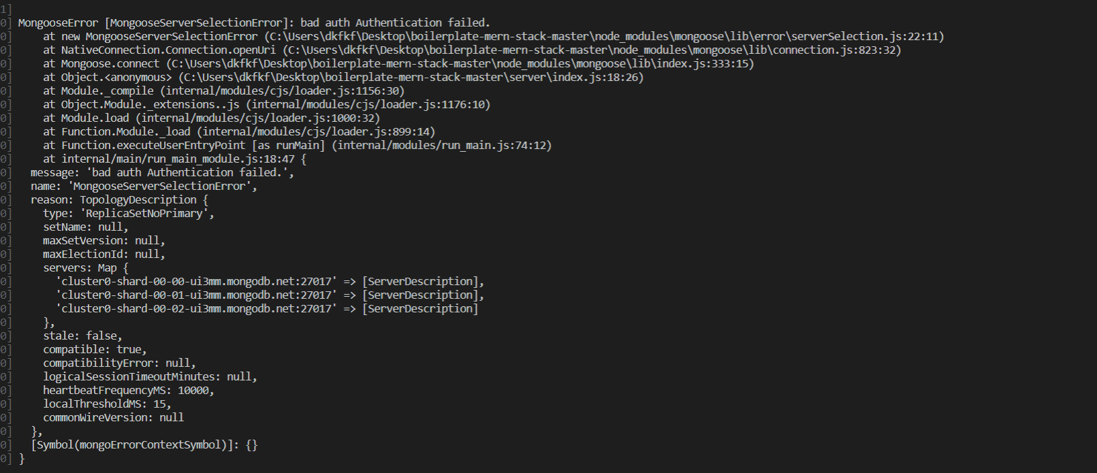
Task: Click the Symbol(mongoErrorContextSymbol) line
Action: (x=144, y=445)
